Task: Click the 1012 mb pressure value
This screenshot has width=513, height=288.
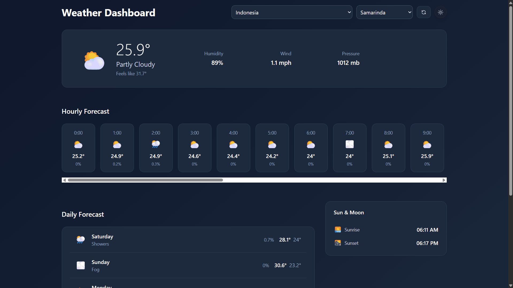Action: 348,63
